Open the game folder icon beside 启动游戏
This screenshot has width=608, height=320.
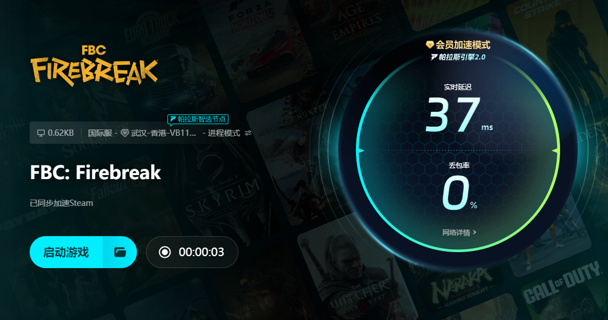(120, 253)
